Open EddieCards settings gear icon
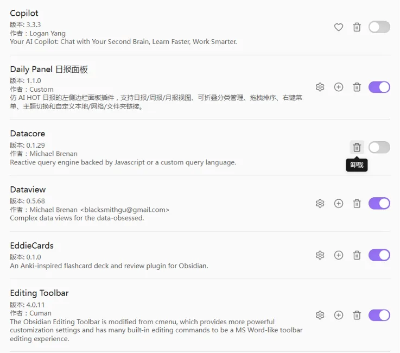This screenshot has width=400, height=353. tap(320, 255)
